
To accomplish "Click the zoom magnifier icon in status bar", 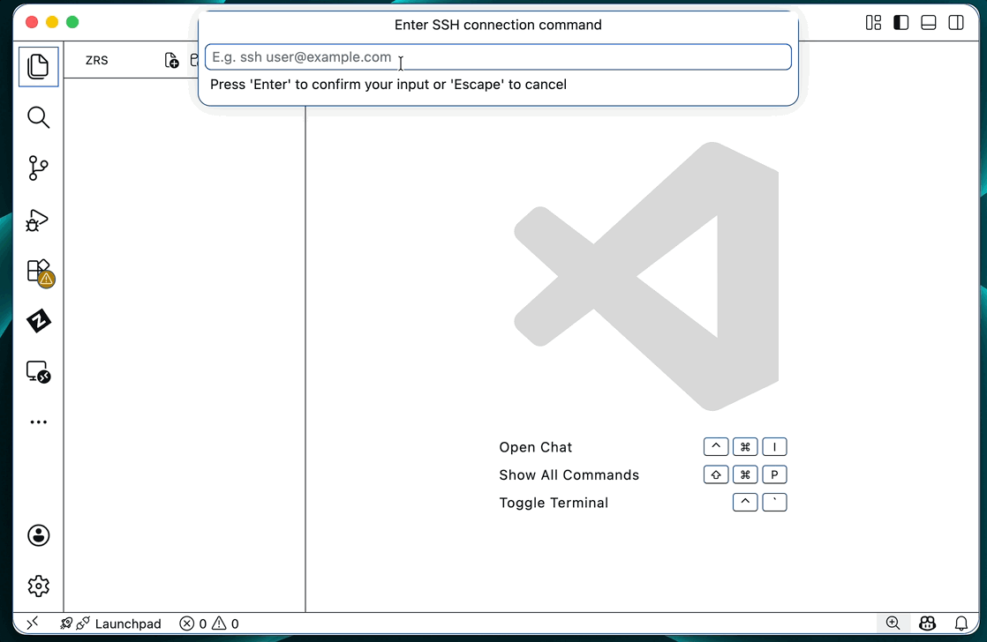I will point(893,623).
